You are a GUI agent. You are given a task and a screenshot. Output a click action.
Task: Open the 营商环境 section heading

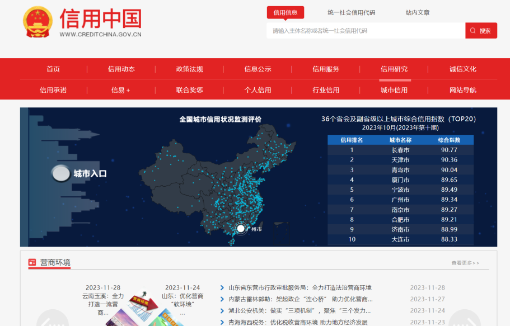click(55, 262)
